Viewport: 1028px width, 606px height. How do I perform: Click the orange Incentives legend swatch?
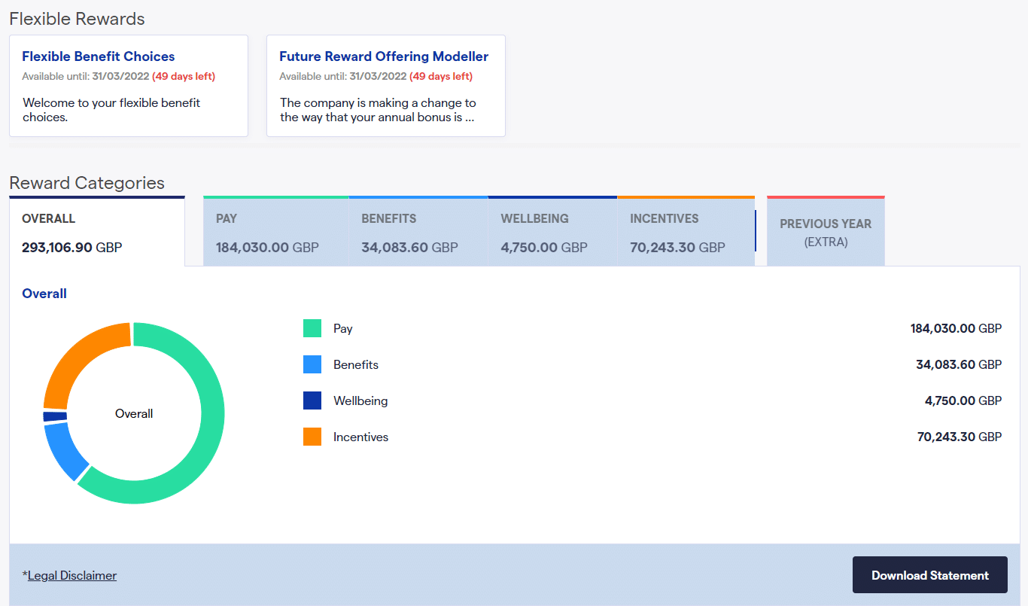tap(312, 437)
